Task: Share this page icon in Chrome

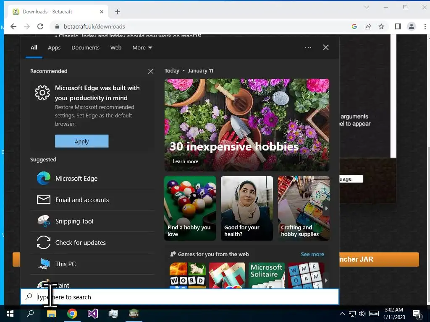Action: 368,26
